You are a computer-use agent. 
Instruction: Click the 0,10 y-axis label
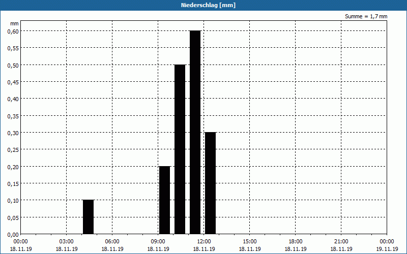pyautogui.click(x=13, y=200)
